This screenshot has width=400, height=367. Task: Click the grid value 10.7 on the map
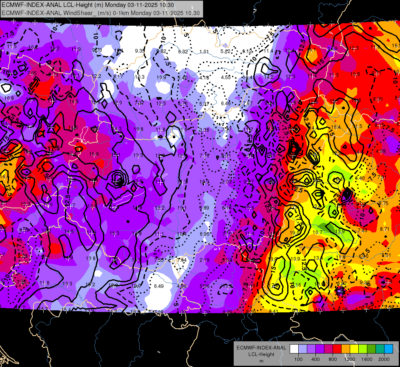(x=317, y=232)
